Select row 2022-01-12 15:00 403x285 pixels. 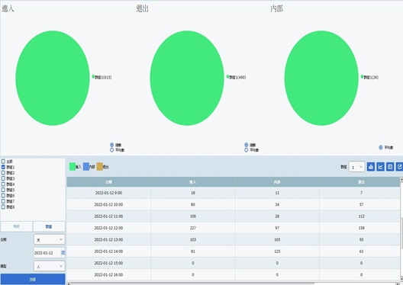coord(233,263)
